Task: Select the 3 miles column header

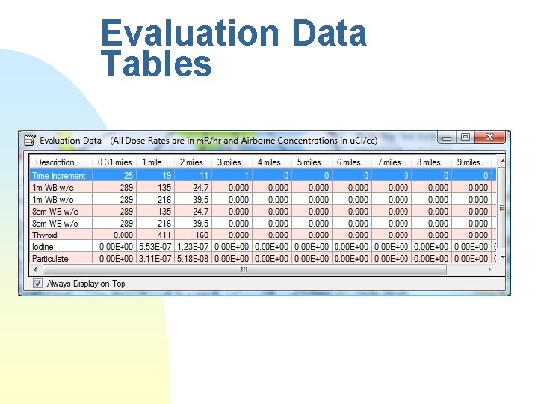Action: [x=232, y=162]
